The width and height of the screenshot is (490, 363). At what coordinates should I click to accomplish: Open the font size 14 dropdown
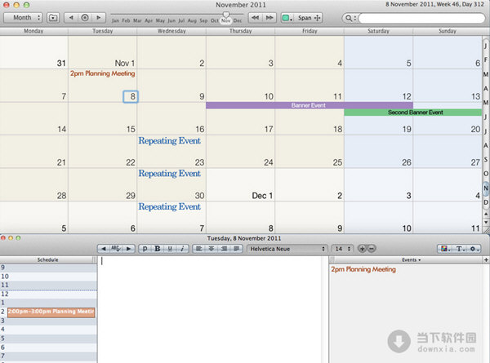[344, 248]
